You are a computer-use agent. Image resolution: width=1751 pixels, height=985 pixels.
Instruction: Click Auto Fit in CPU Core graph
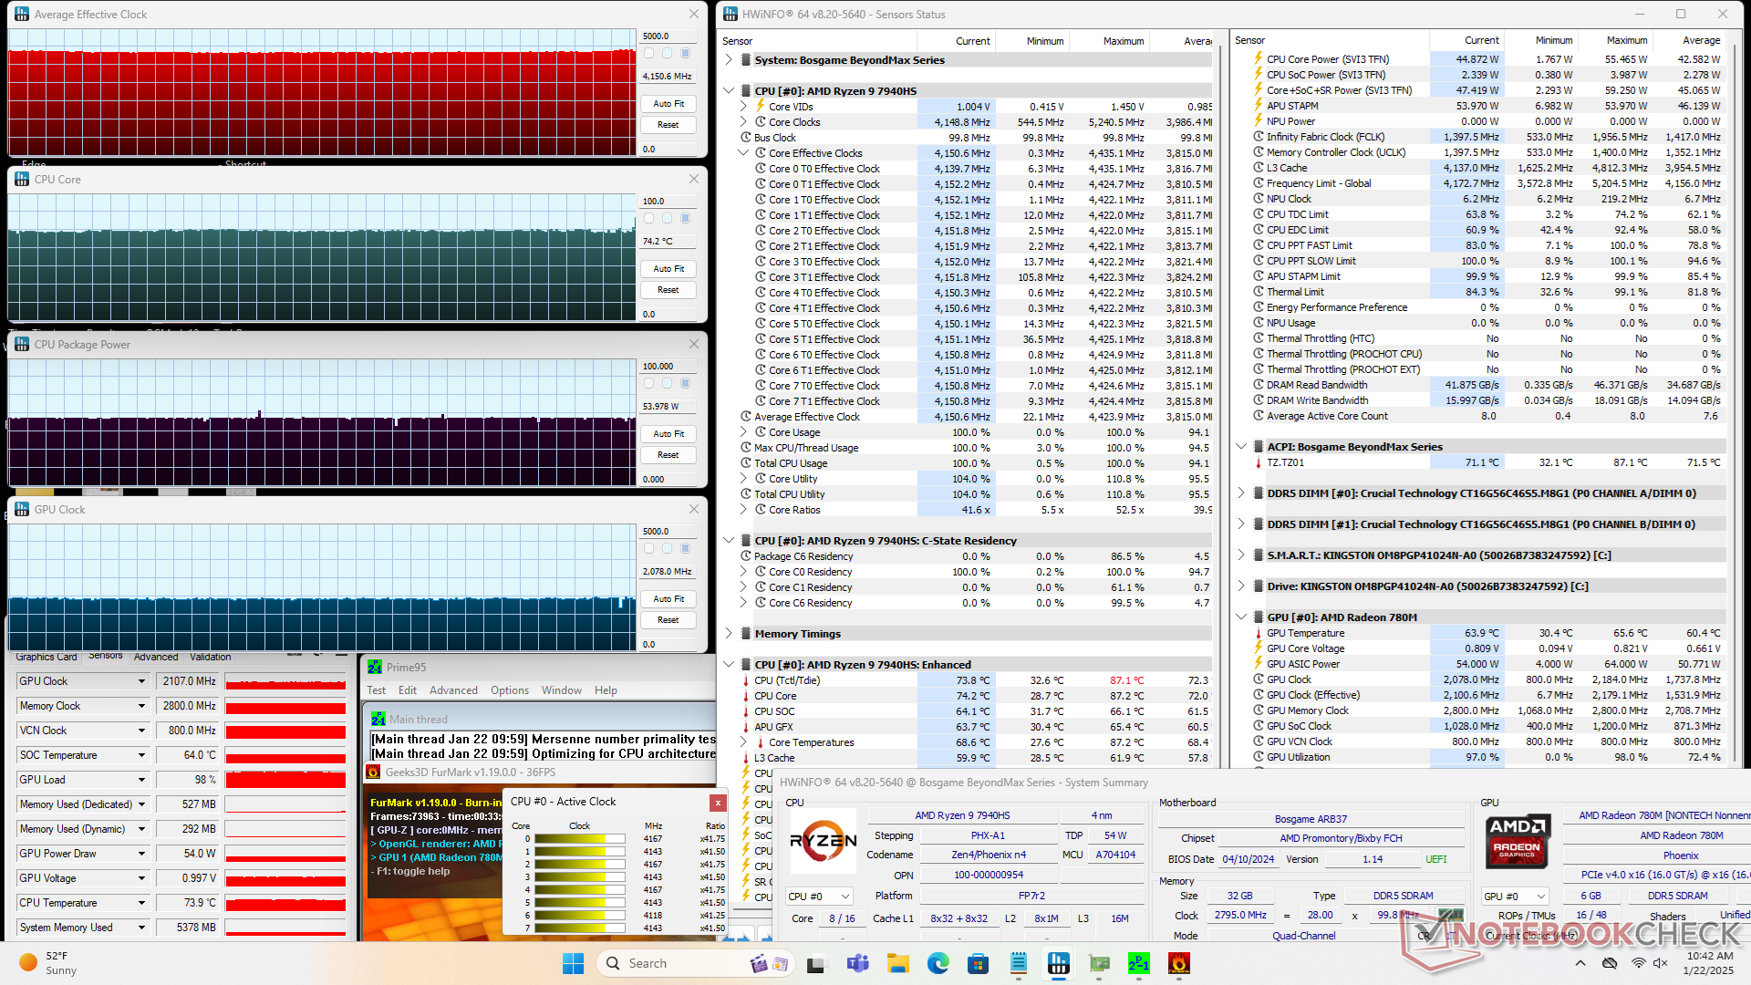click(x=668, y=269)
